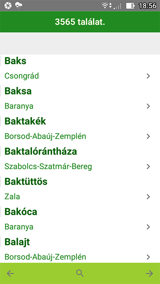Open chevron beside Szabolcs-Szatmár-Bereg
This screenshot has height=284, width=160.
point(148,167)
